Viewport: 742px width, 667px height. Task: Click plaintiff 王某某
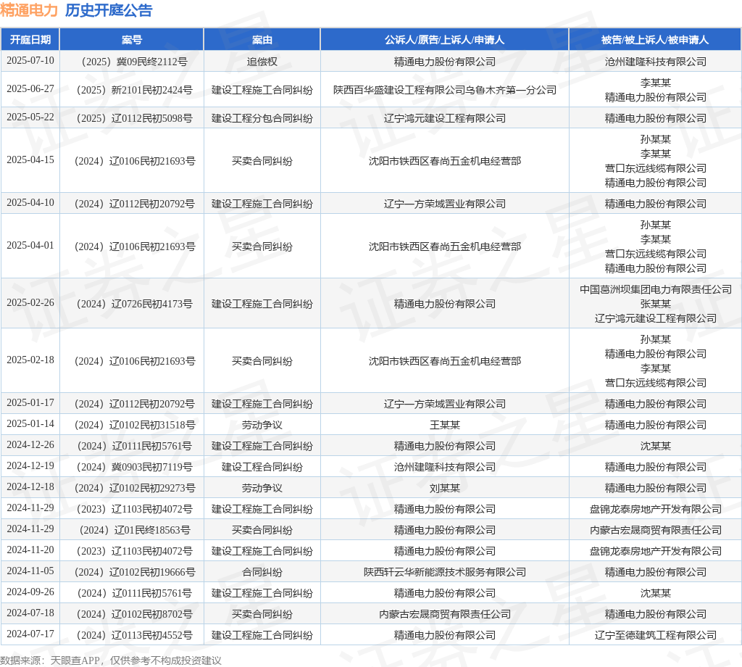[445, 425]
